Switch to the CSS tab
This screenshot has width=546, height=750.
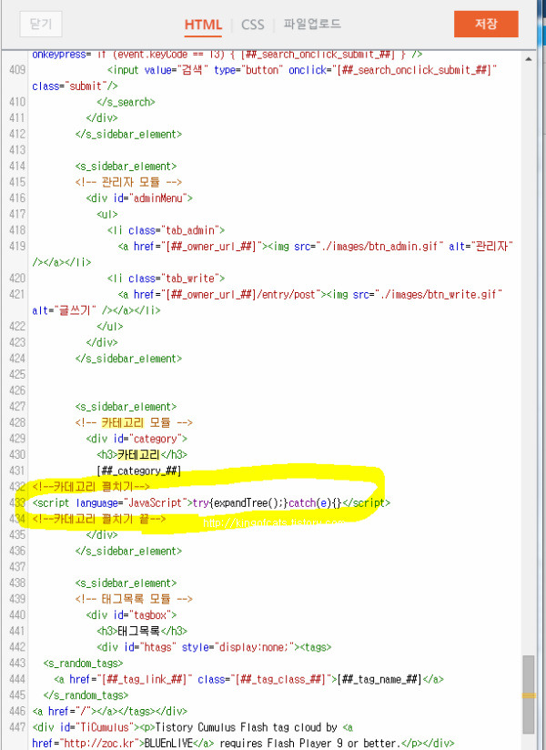click(x=252, y=25)
